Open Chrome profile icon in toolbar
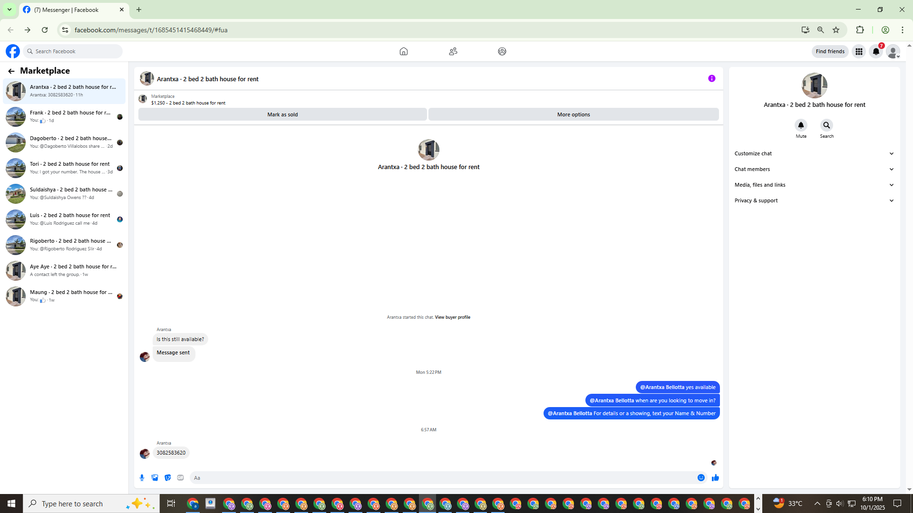 (885, 30)
